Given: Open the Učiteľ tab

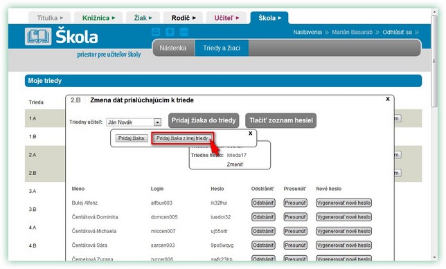Looking at the screenshot, I should (x=226, y=17).
